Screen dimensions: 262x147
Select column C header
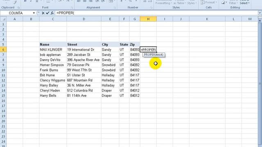pyautogui.click(x=53, y=19)
